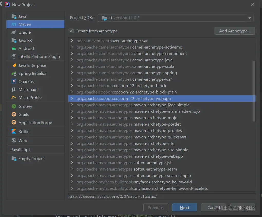Select the Kotlin project category

coord(35,131)
